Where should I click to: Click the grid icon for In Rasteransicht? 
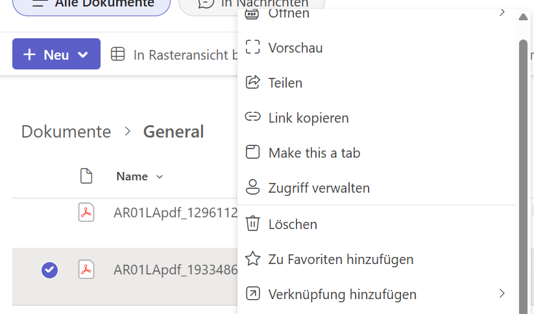[117, 54]
